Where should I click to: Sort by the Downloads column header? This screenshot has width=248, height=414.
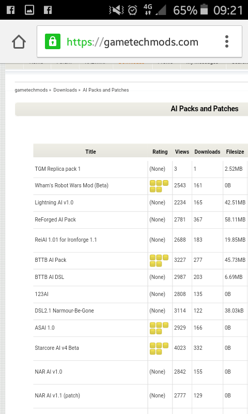207,152
